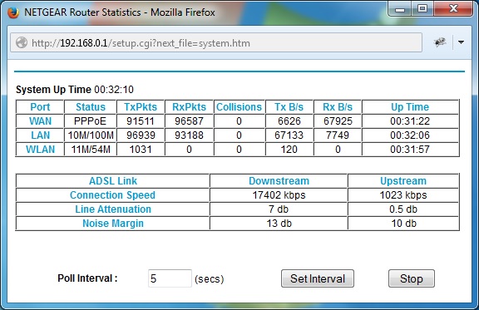Click the Firefox logo in title bar
The width and height of the screenshot is (479, 310).
pos(13,12)
